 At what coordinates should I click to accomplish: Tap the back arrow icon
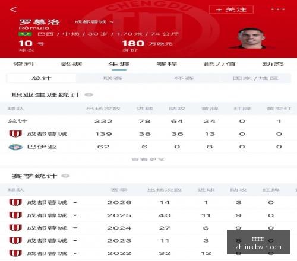click(14, 9)
